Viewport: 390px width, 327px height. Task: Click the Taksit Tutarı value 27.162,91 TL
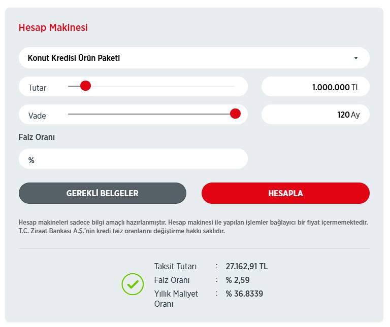pos(247,267)
